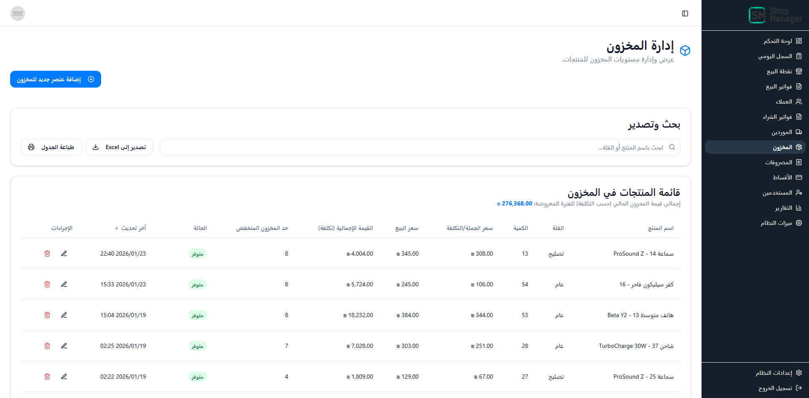
Task: Toggle the sidebar panel icon
Action: pyautogui.click(x=685, y=13)
